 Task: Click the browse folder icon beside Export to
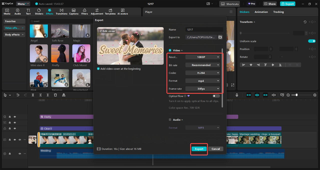click(x=220, y=37)
